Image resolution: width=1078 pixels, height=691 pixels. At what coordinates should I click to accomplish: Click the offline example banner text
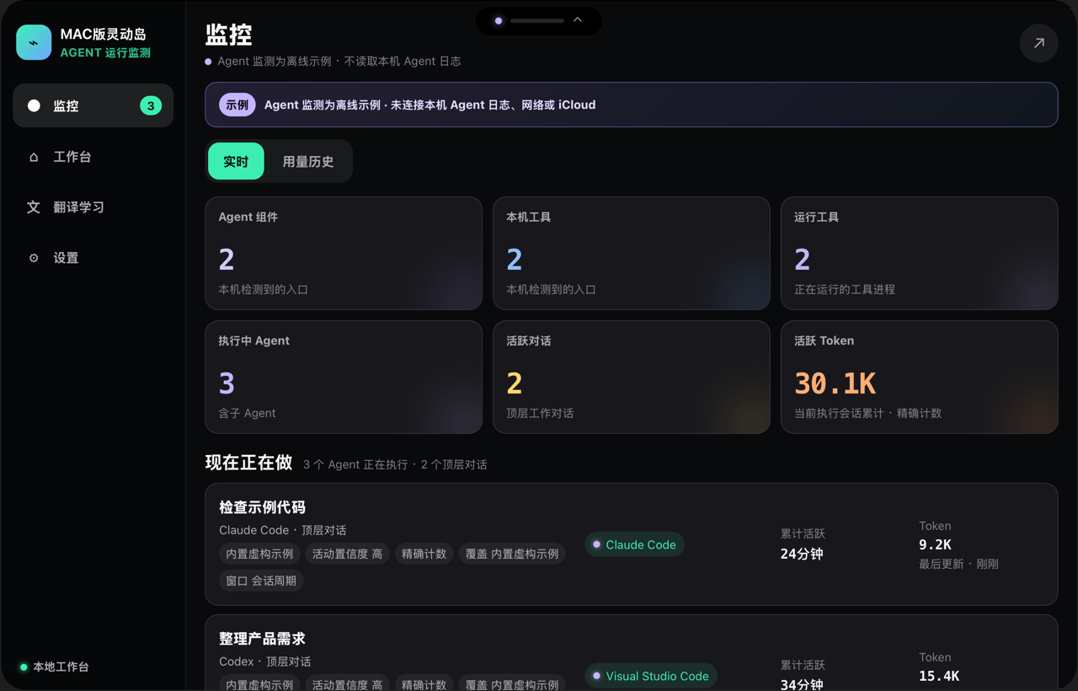click(x=430, y=104)
